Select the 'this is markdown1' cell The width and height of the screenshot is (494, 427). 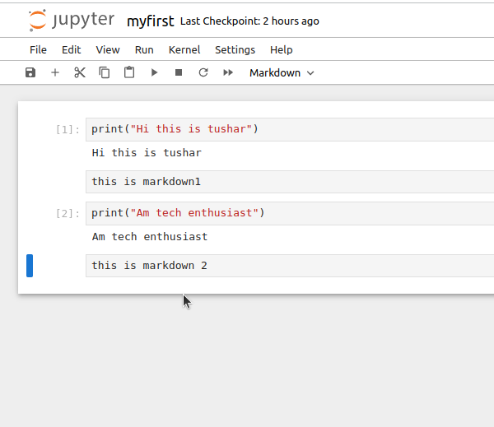290,182
